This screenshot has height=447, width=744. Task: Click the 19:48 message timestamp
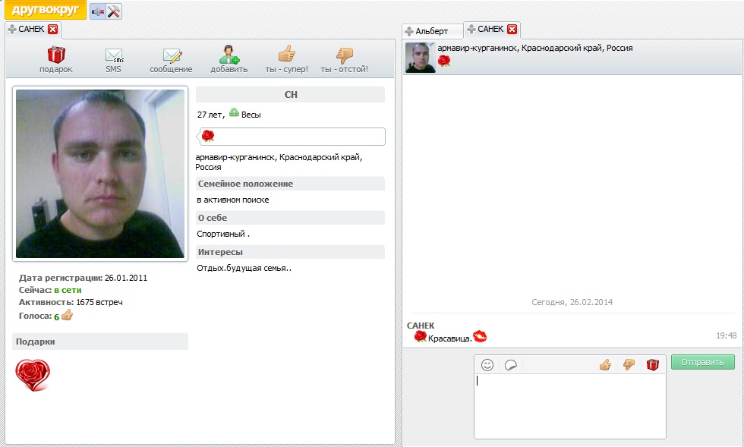tap(726, 335)
